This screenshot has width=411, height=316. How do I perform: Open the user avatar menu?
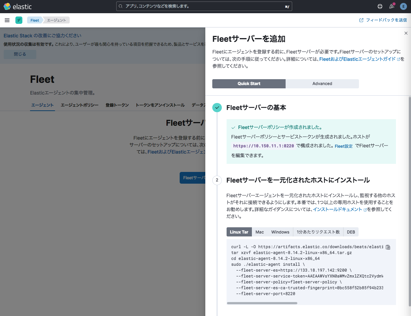(x=403, y=7)
